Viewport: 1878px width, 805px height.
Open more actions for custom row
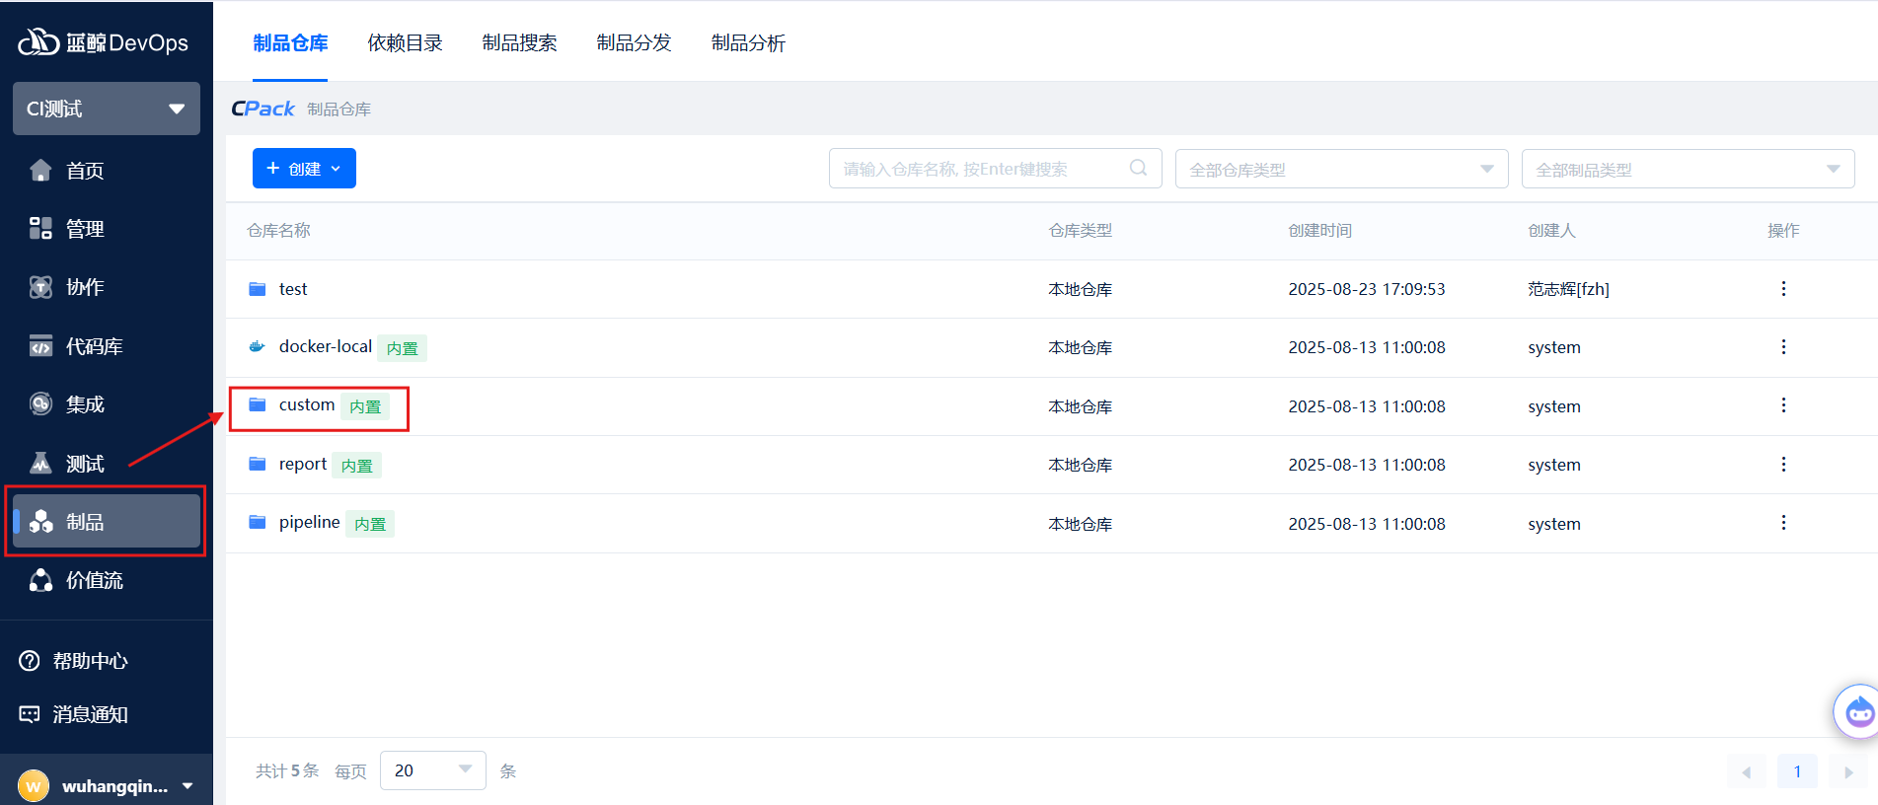click(x=1783, y=405)
